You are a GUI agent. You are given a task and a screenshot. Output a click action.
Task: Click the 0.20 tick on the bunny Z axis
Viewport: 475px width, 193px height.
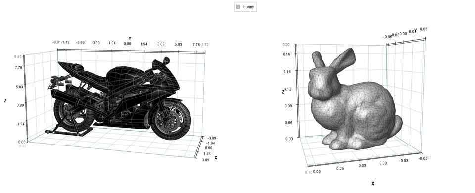tap(286, 44)
